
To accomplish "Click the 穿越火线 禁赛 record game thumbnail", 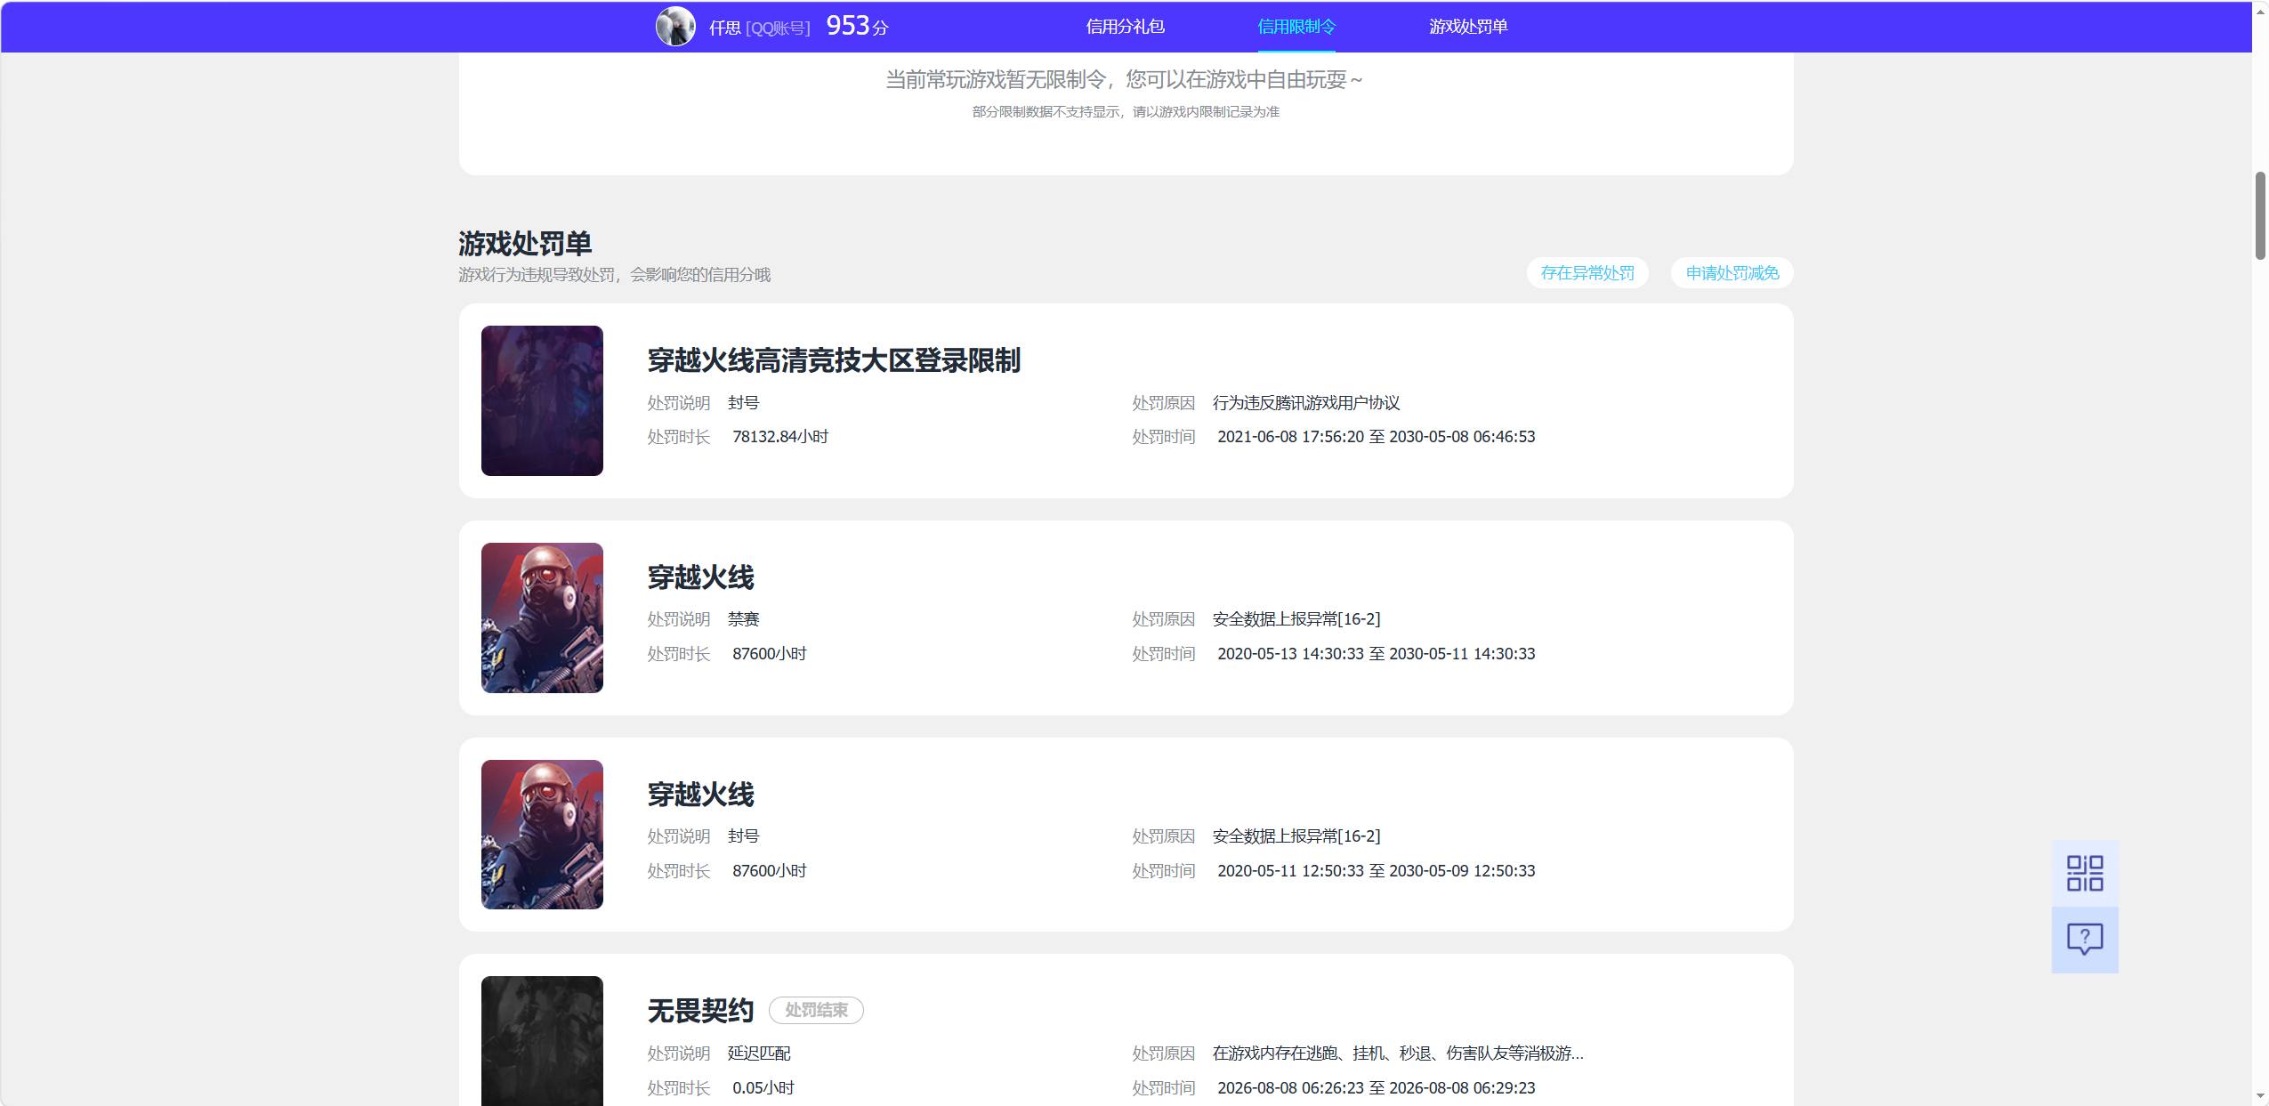I will click(542, 618).
